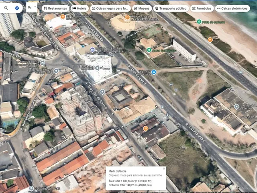Select the Farmácias category chip

coord(202,8)
